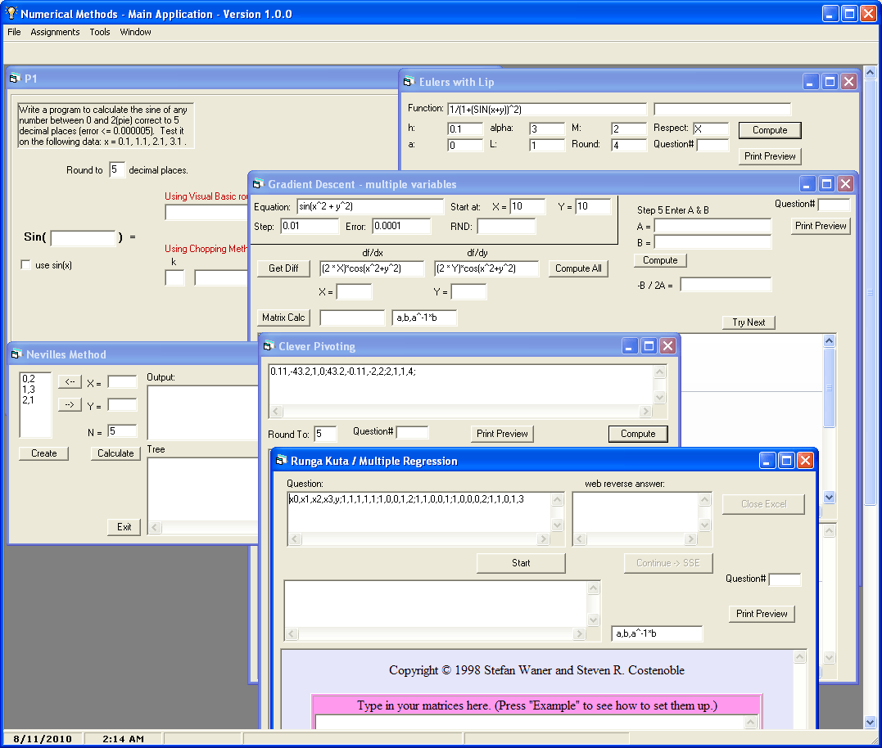Click the Create button in Nevilles Method
882x748 pixels.
click(44, 453)
